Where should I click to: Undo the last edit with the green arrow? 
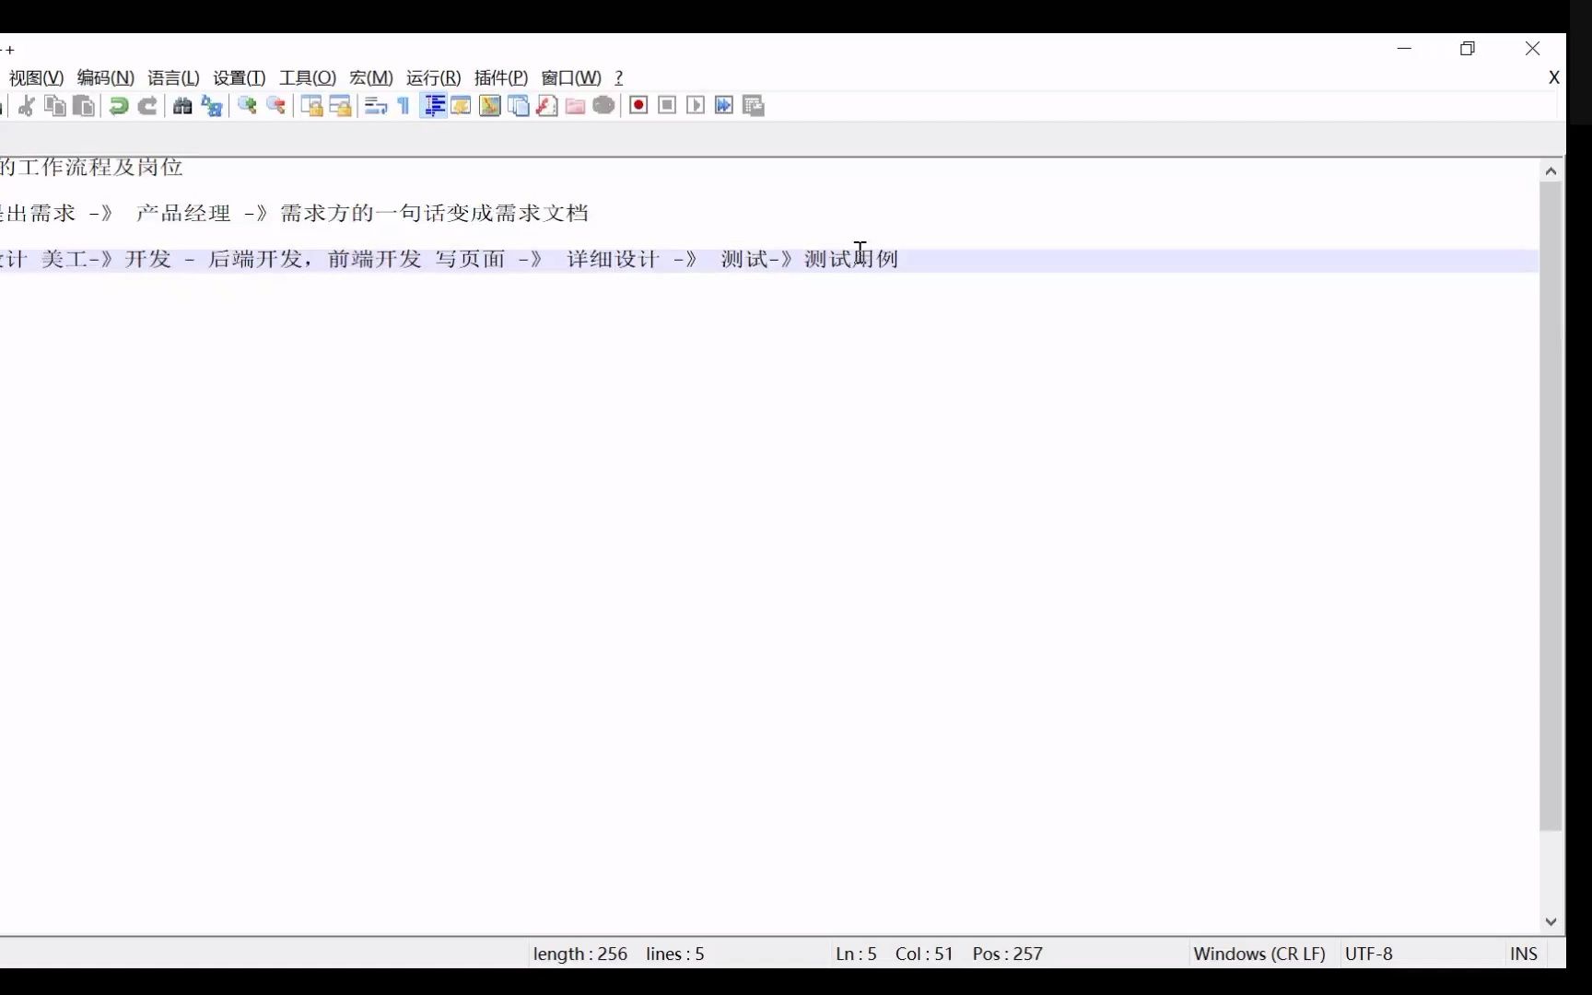[x=119, y=106]
